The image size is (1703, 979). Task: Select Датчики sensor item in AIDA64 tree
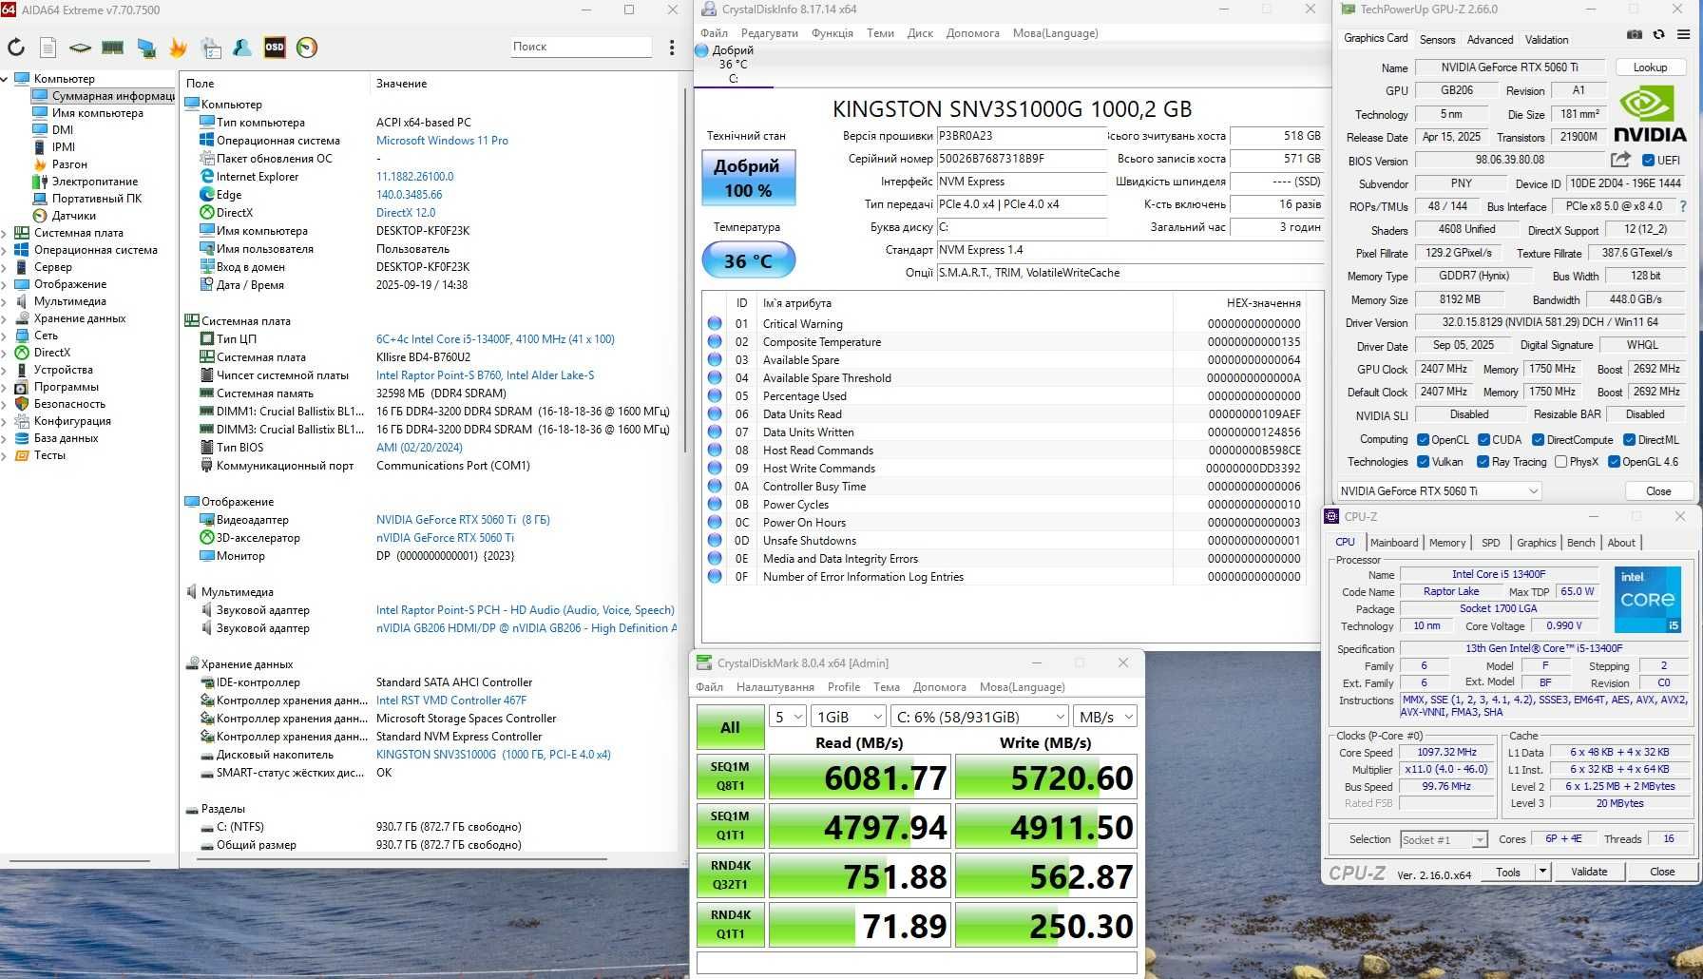pyautogui.click(x=73, y=216)
